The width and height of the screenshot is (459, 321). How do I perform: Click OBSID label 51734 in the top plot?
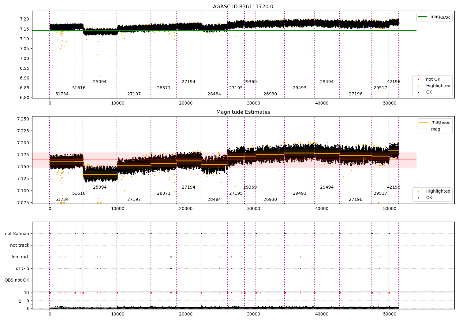(x=62, y=94)
